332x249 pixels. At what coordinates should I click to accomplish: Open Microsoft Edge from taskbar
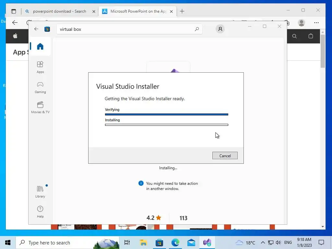pyautogui.click(x=175, y=243)
